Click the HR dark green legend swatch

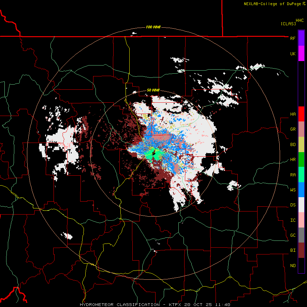pyautogui.click(x=301, y=159)
